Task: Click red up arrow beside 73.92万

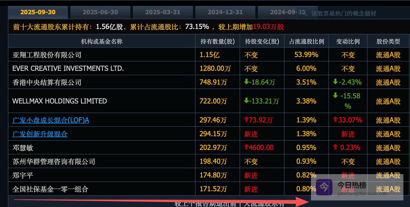Action: pos(246,120)
